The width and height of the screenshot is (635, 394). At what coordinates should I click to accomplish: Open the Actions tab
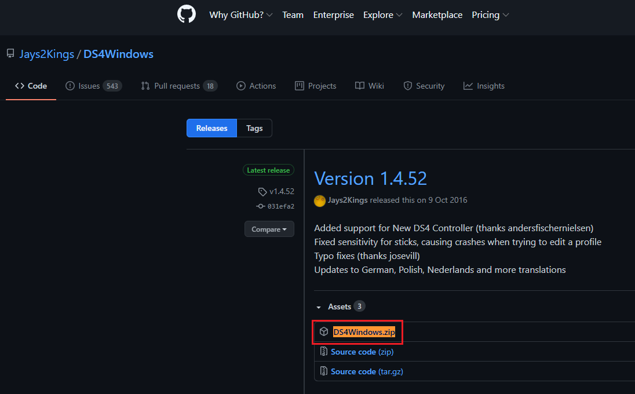pyautogui.click(x=256, y=86)
